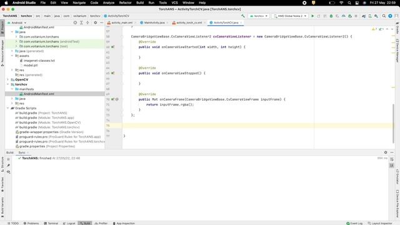400x225 pixels.
Task: Click the Sync Project with Gradle icon
Action: coord(364,16)
